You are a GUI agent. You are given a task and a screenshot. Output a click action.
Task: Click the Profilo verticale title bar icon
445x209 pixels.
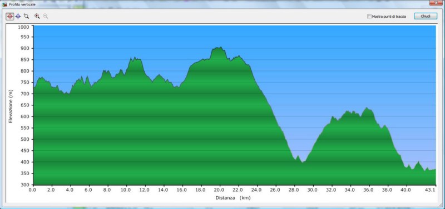click(4, 4)
